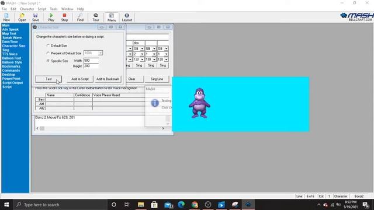Open Character Size from the side menu

pyautogui.click(x=13, y=45)
